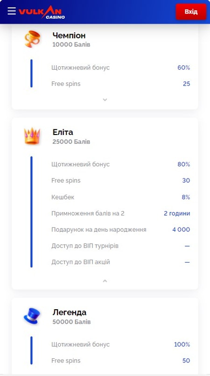210x376 pixels.
Task: Collapse the Еліта level details chevron
Action: click(105, 281)
